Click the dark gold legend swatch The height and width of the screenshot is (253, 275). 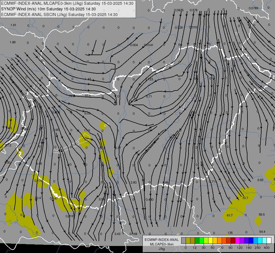(192, 241)
